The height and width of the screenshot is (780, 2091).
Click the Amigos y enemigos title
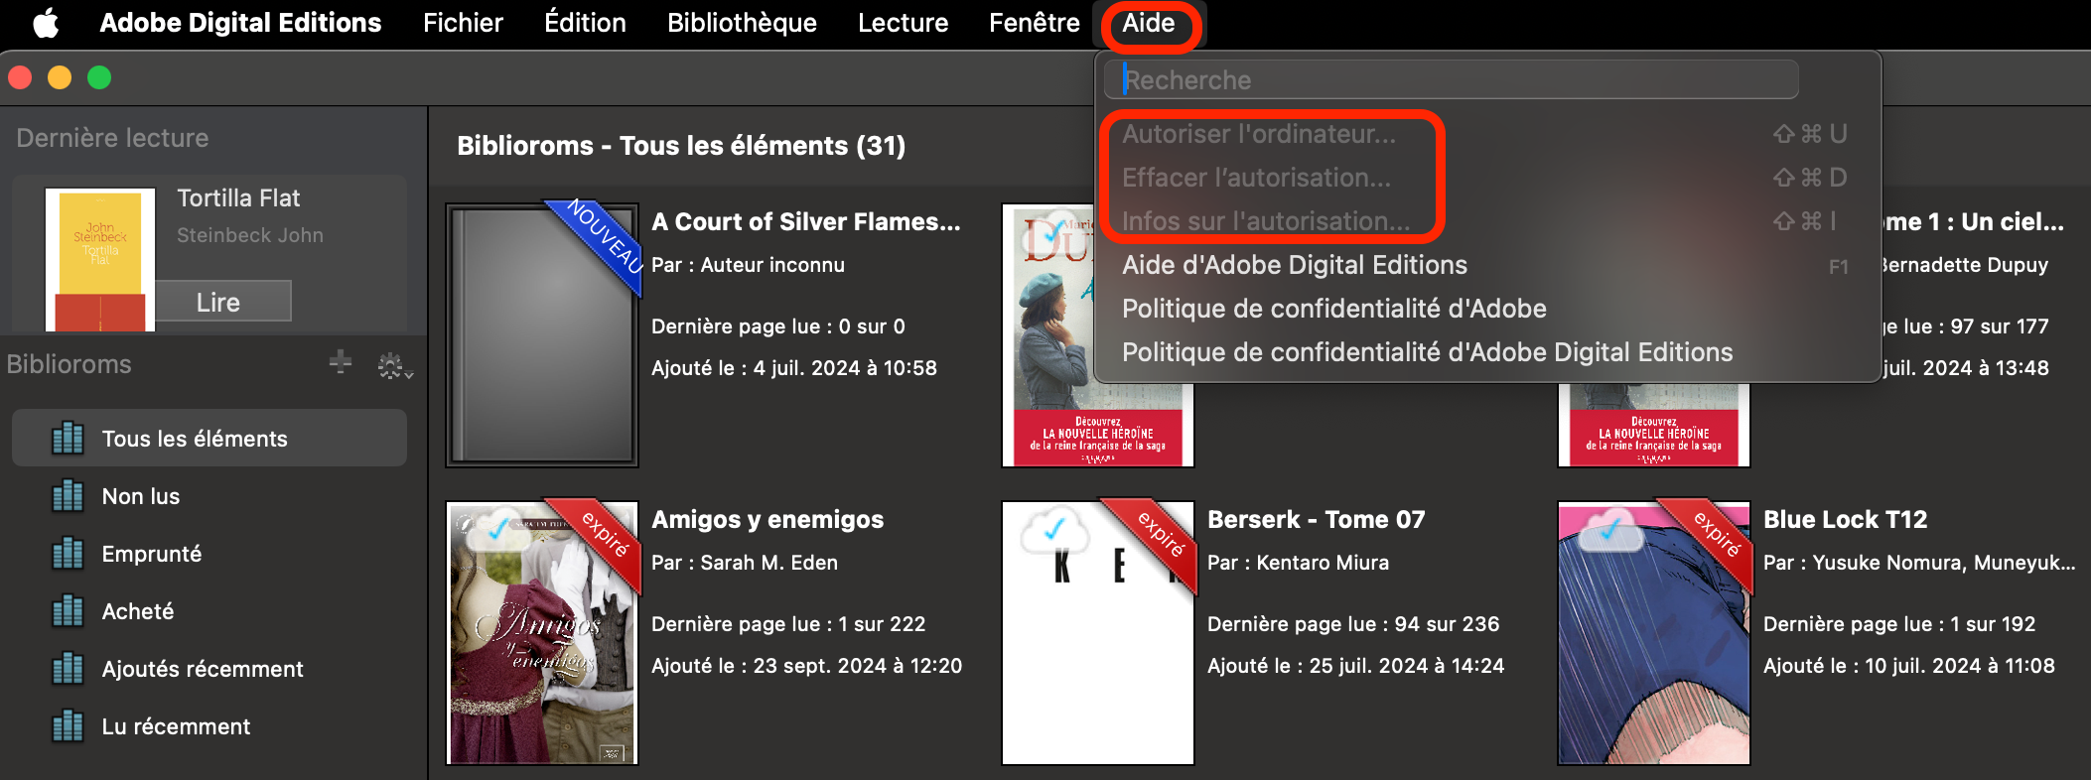click(767, 520)
